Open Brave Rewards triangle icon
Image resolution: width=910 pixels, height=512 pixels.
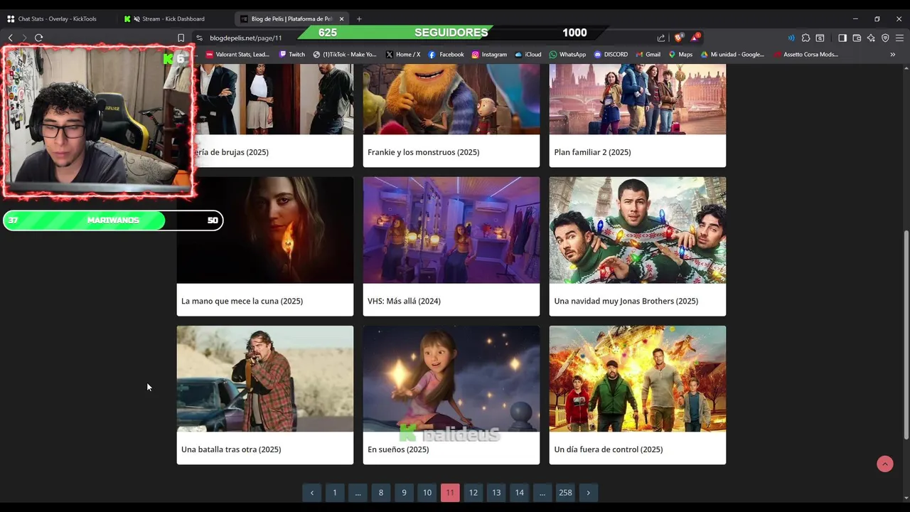pyautogui.click(x=695, y=38)
